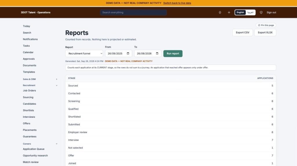Click Switch back to live data link

click(177, 3)
